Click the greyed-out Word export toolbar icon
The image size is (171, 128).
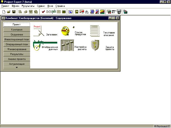31,12
